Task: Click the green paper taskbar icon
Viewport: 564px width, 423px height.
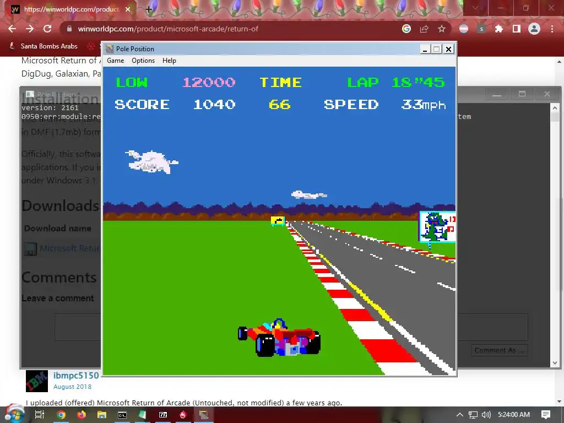Action: [x=143, y=415]
